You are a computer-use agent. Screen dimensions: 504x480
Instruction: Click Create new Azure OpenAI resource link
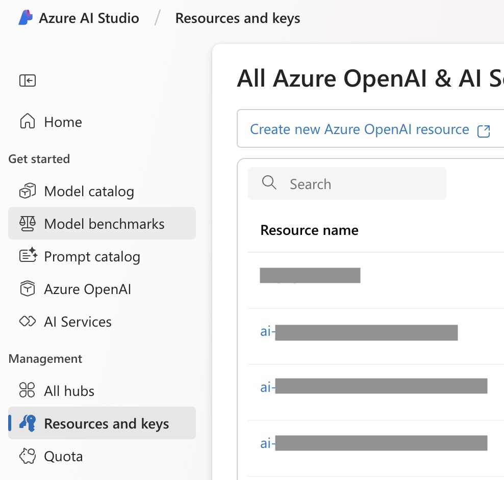coord(359,129)
